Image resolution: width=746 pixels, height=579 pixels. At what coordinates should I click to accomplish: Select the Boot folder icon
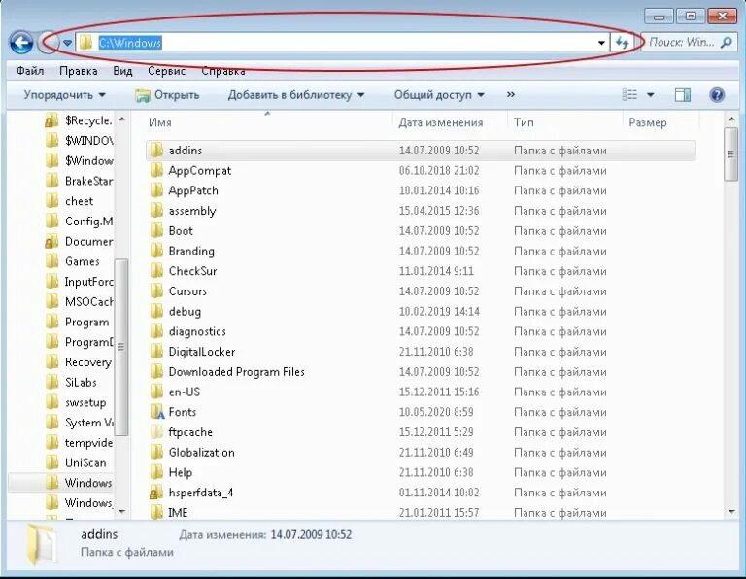pyautogui.click(x=156, y=231)
